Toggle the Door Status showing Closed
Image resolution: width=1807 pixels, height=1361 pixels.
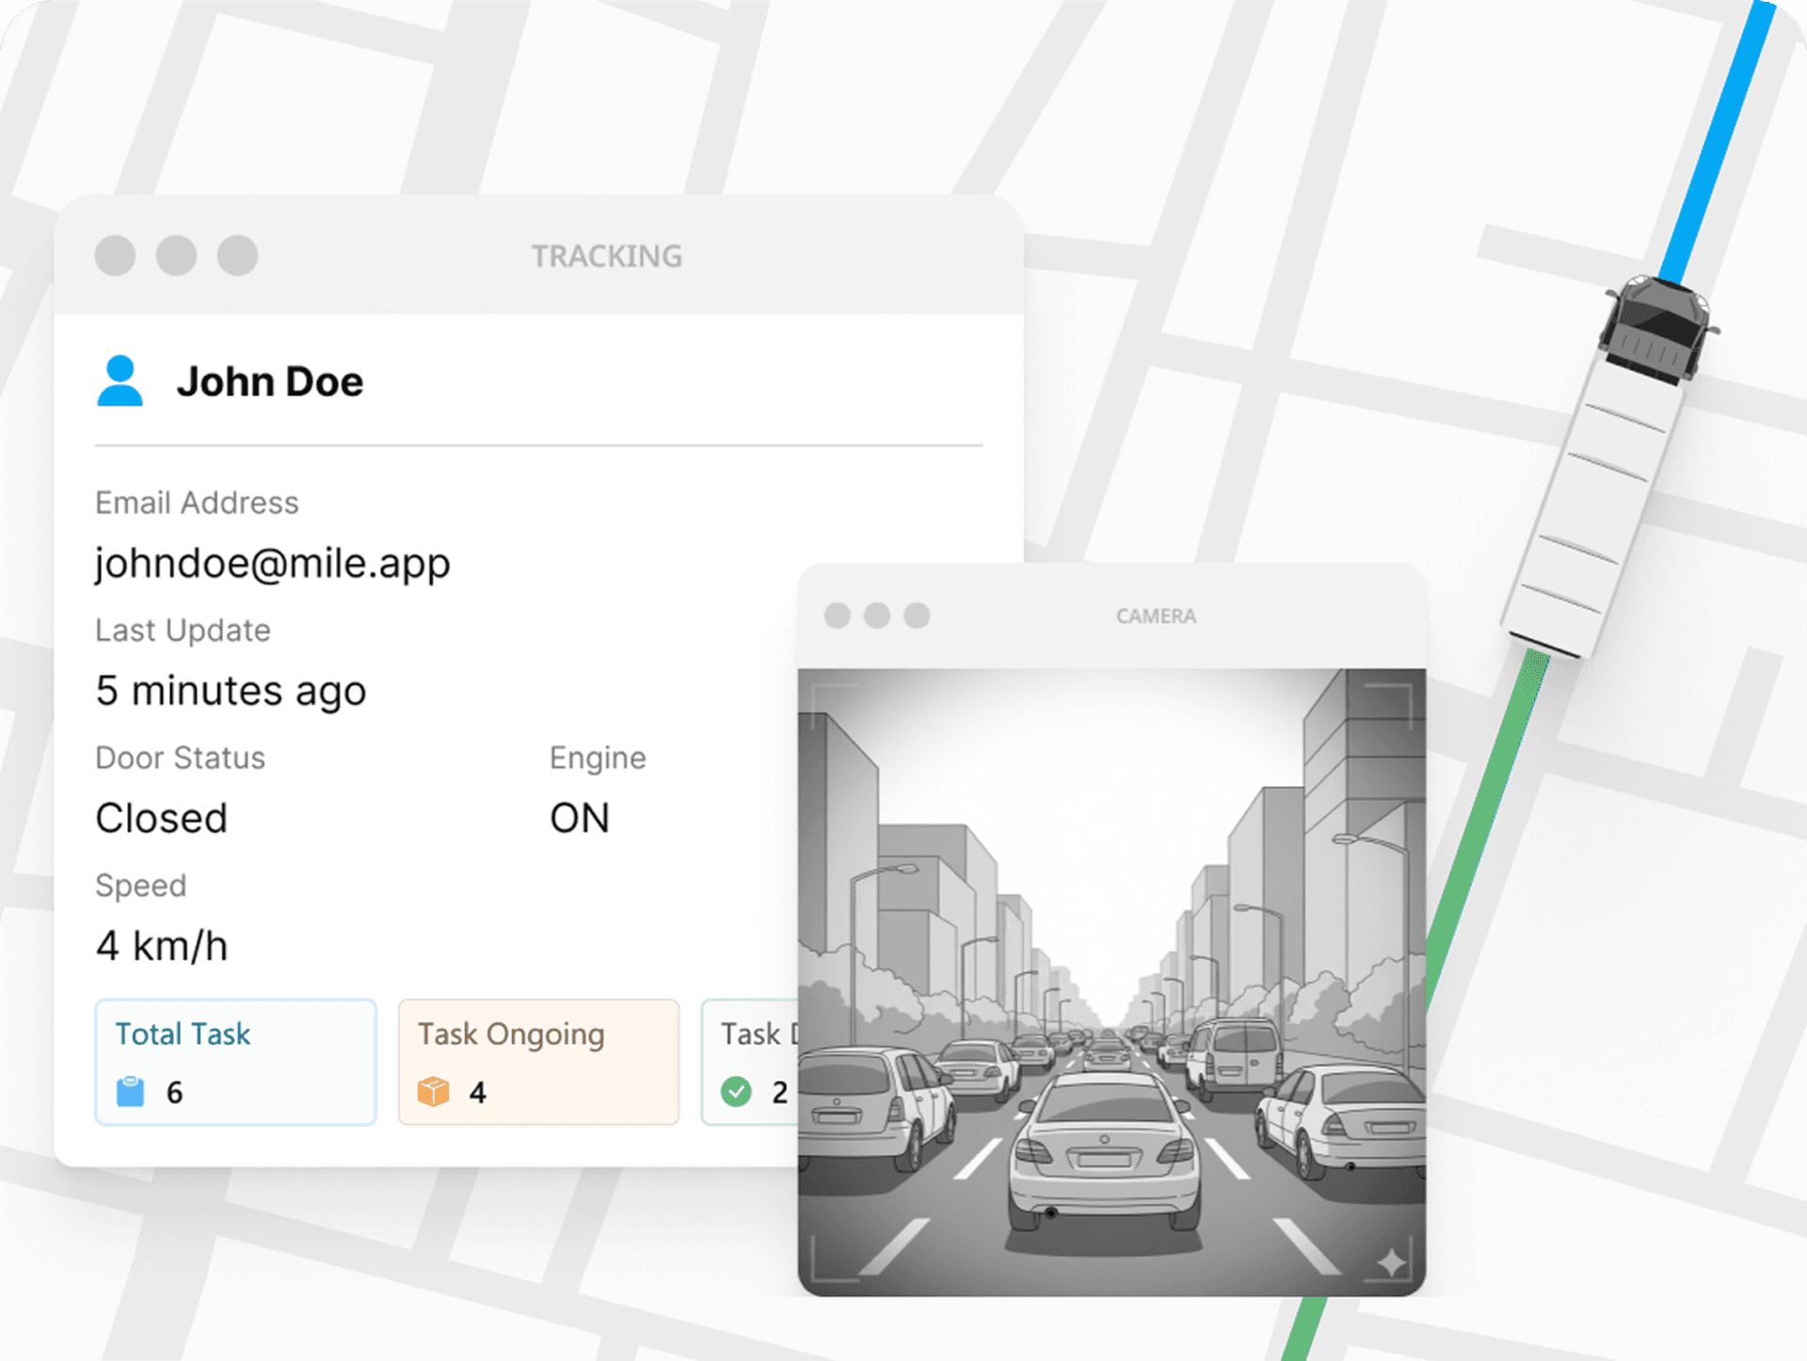[161, 817]
